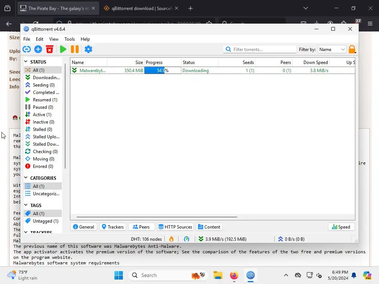Select All (1) under Status
The width and height of the screenshot is (379, 284).
pyautogui.click(x=43, y=70)
